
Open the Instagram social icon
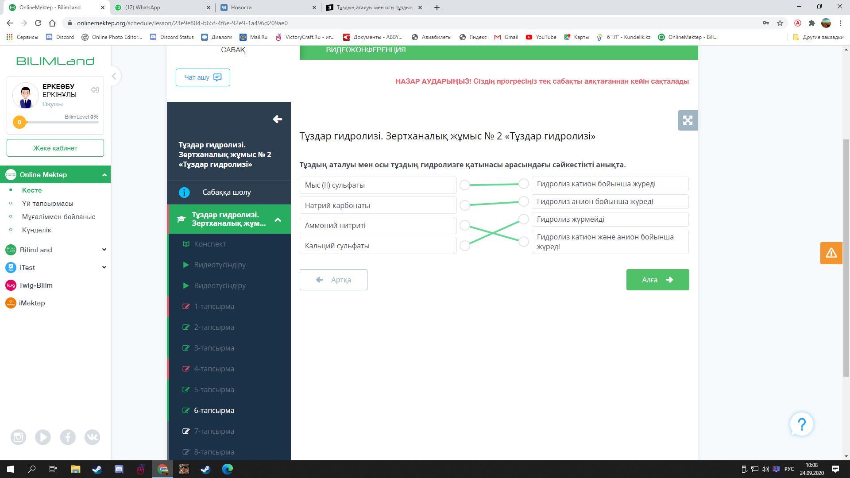(18, 437)
